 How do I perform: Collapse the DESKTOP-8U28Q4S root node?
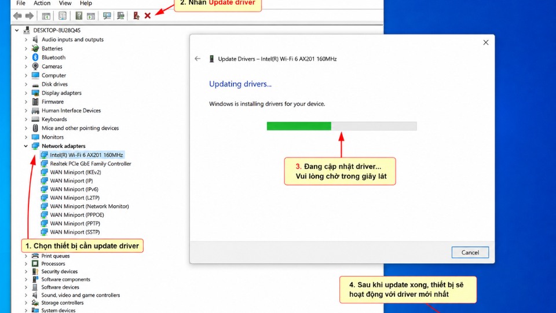17,30
